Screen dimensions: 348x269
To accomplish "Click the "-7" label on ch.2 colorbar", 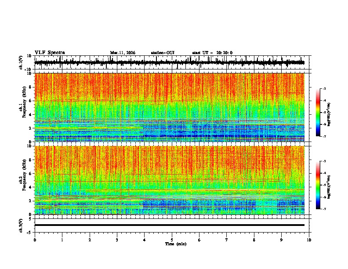I will tap(324, 209).
